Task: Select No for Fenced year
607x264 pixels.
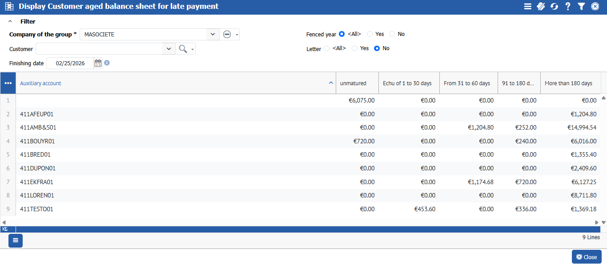Action: click(392, 34)
